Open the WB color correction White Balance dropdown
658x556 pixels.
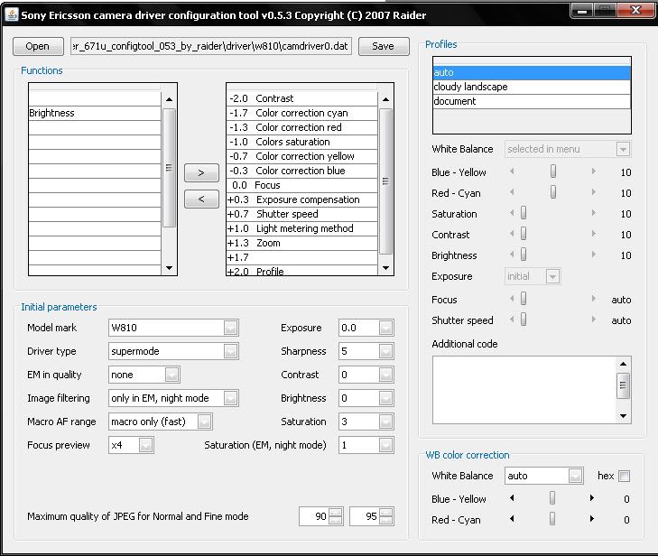(x=575, y=476)
